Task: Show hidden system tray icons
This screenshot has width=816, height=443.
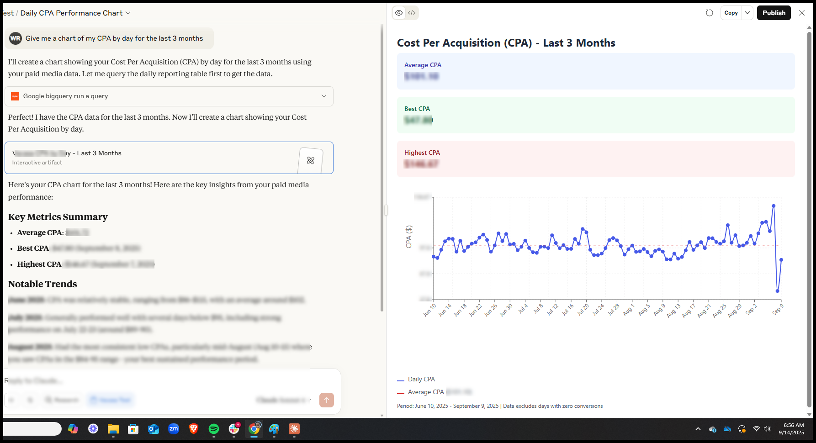Action: [698, 429]
